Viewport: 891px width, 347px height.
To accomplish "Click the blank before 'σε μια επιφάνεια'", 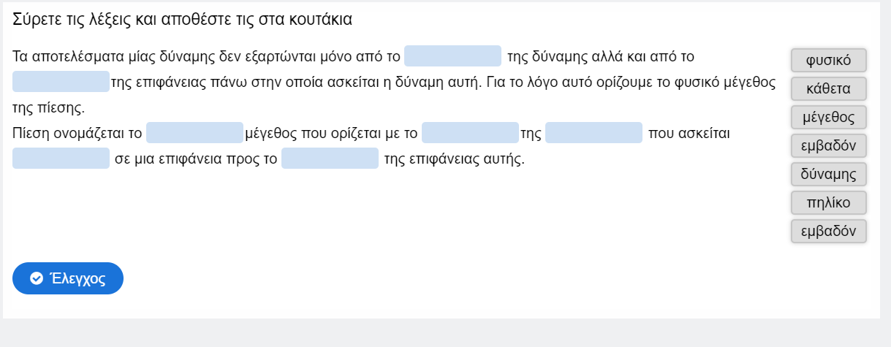I will point(61,159).
